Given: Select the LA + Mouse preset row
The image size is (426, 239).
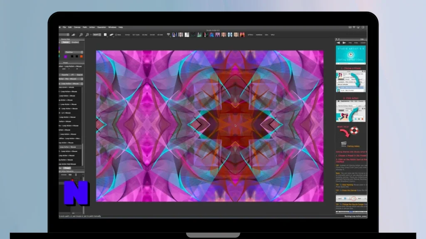Looking at the screenshot, I should (x=70, y=113).
